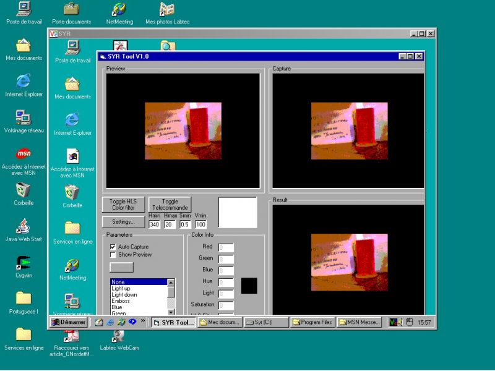Click the Vmin field showing 100
The width and height of the screenshot is (495, 371).
pyautogui.click(x=200, y=224)
